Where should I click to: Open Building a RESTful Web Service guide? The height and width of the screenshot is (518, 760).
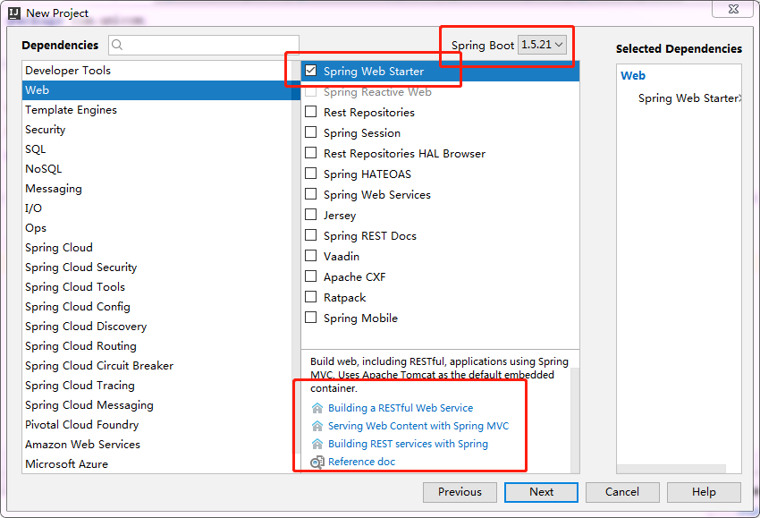401,408
